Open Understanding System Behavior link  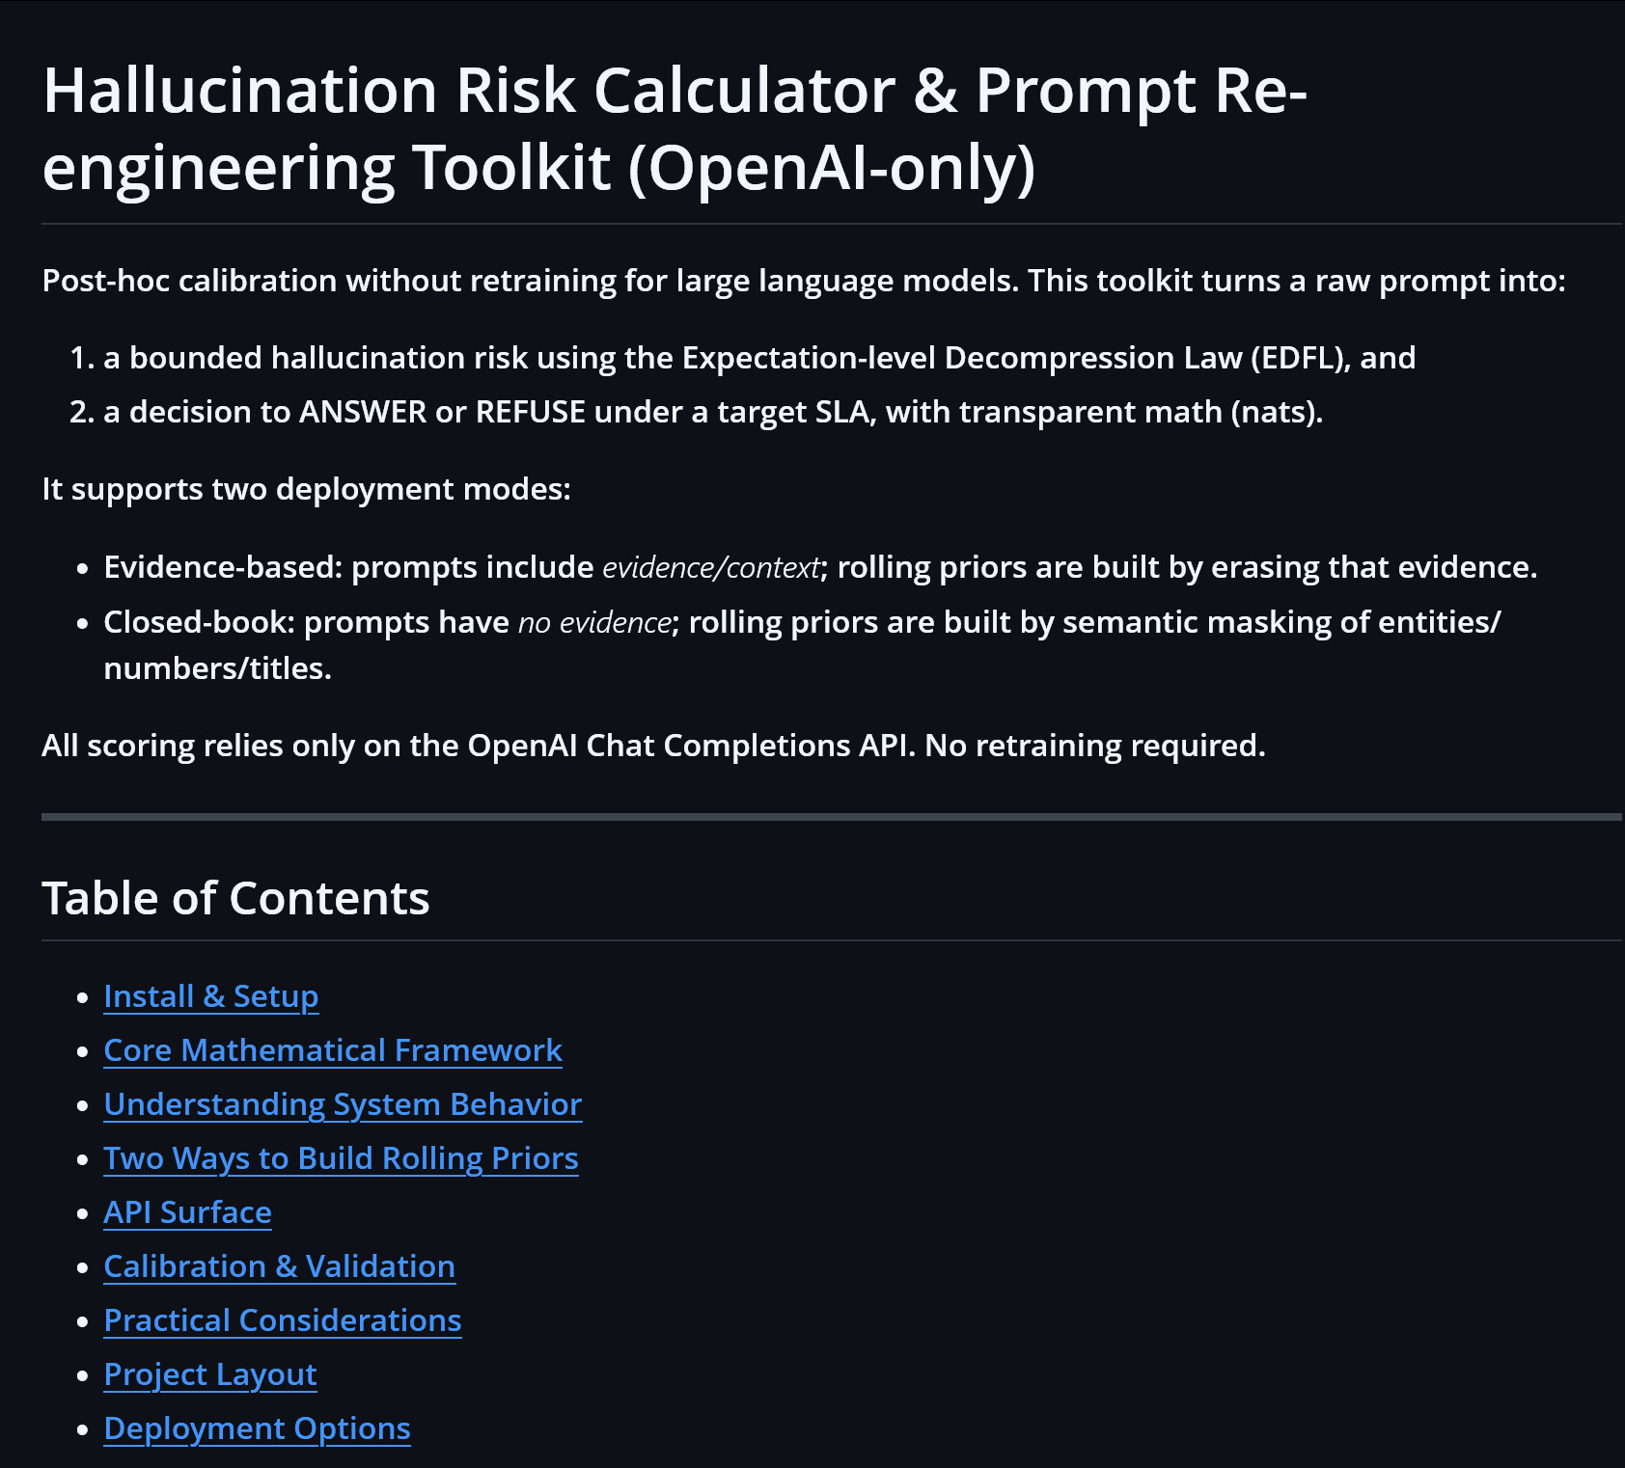tap(343, 1104)
